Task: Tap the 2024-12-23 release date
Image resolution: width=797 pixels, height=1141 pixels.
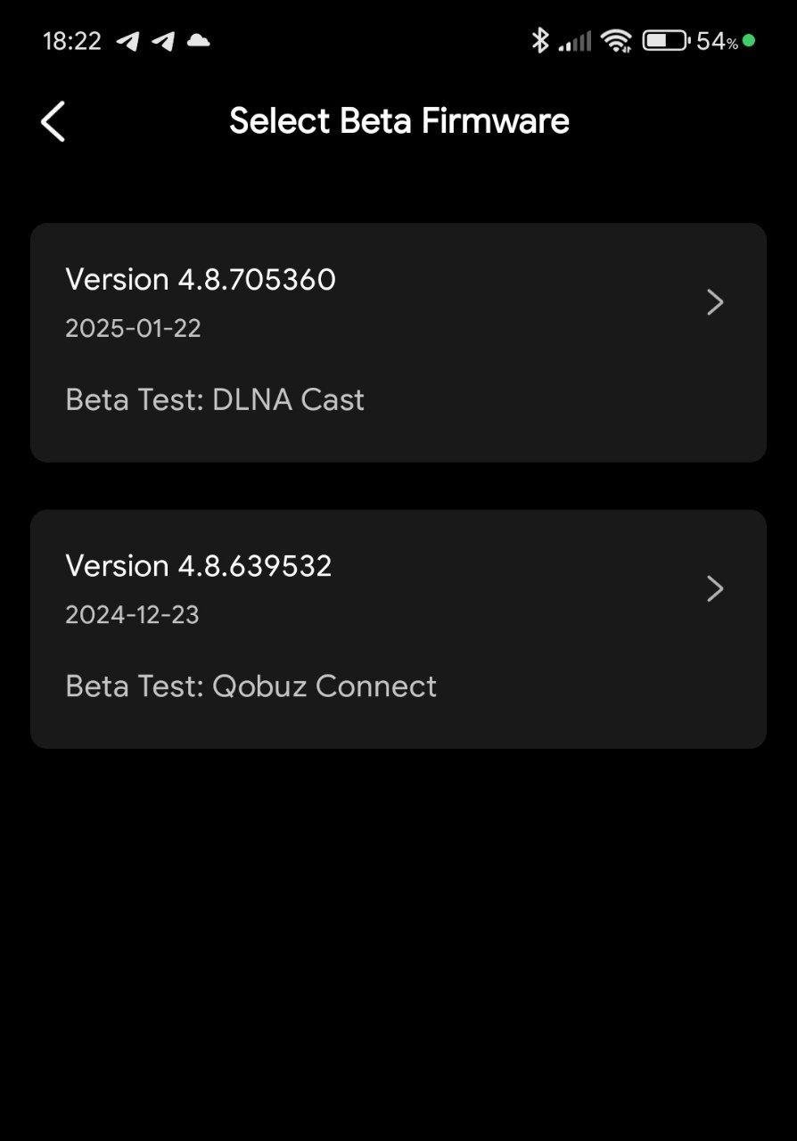Action: click(132, 615)
